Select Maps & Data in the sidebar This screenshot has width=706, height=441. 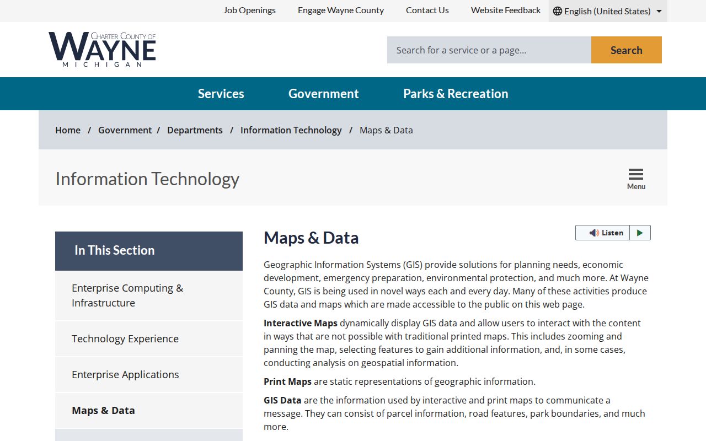click(x=149, y=411)
